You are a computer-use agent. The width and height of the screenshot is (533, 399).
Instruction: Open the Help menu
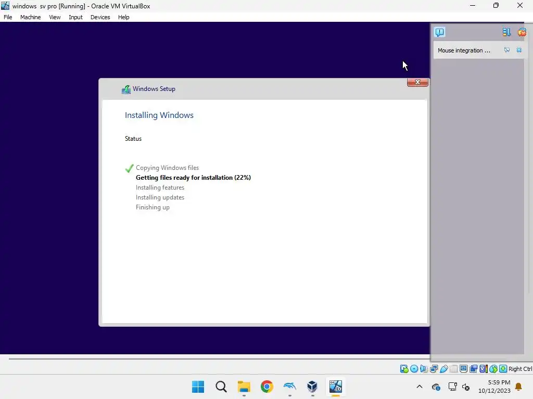click(124, 17)
